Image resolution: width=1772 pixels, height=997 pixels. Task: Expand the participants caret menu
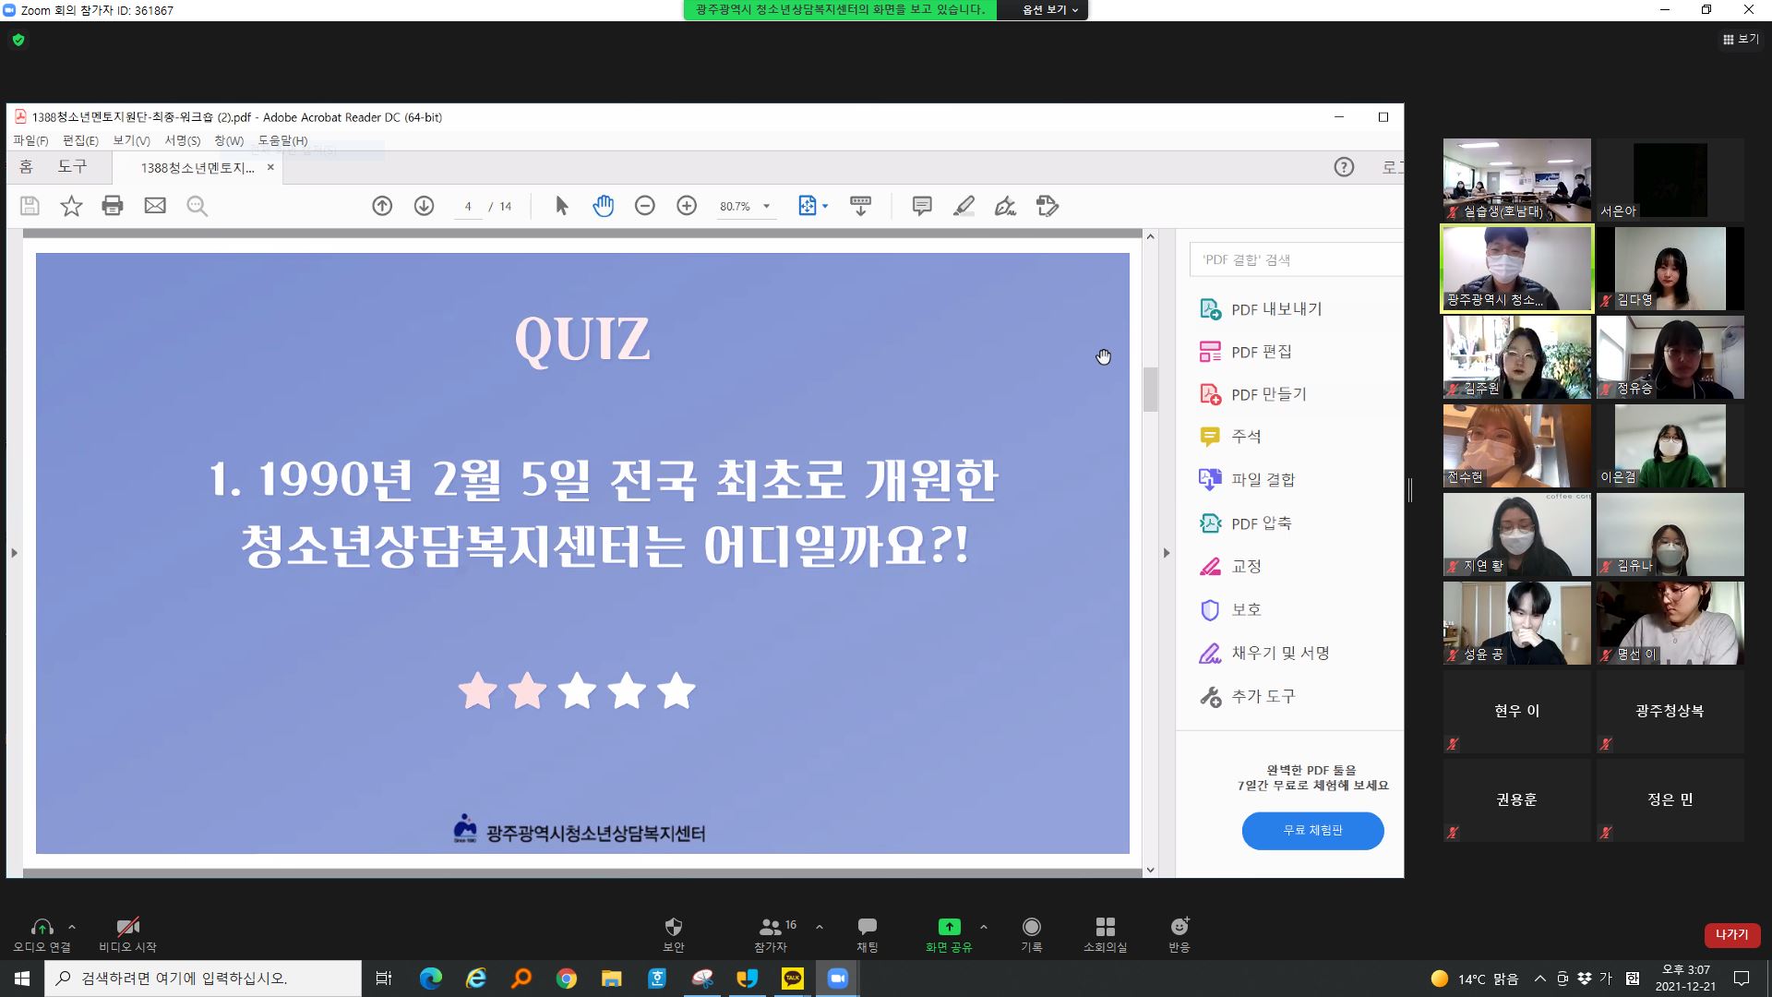coord(819,927)
